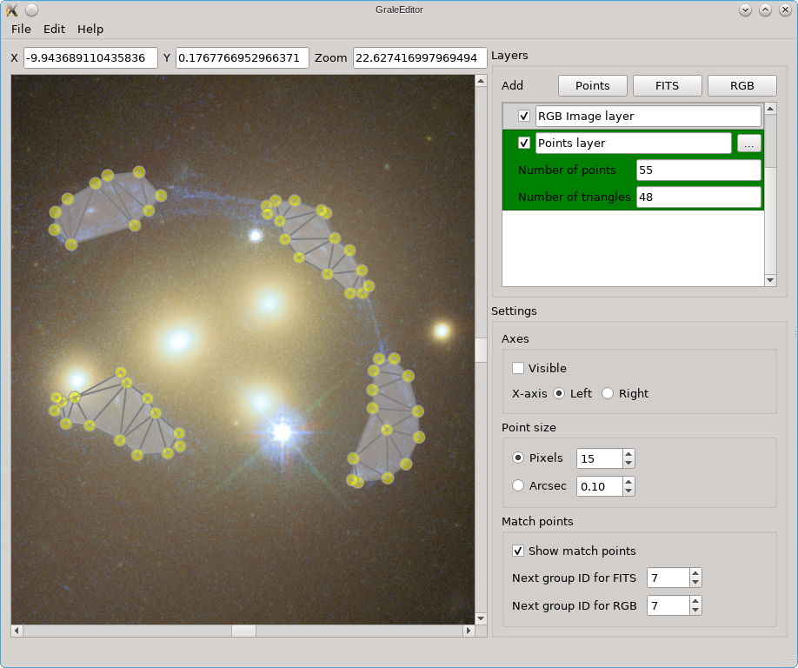
Task: Click the Pixels size value field
Action: pos(600,458)
